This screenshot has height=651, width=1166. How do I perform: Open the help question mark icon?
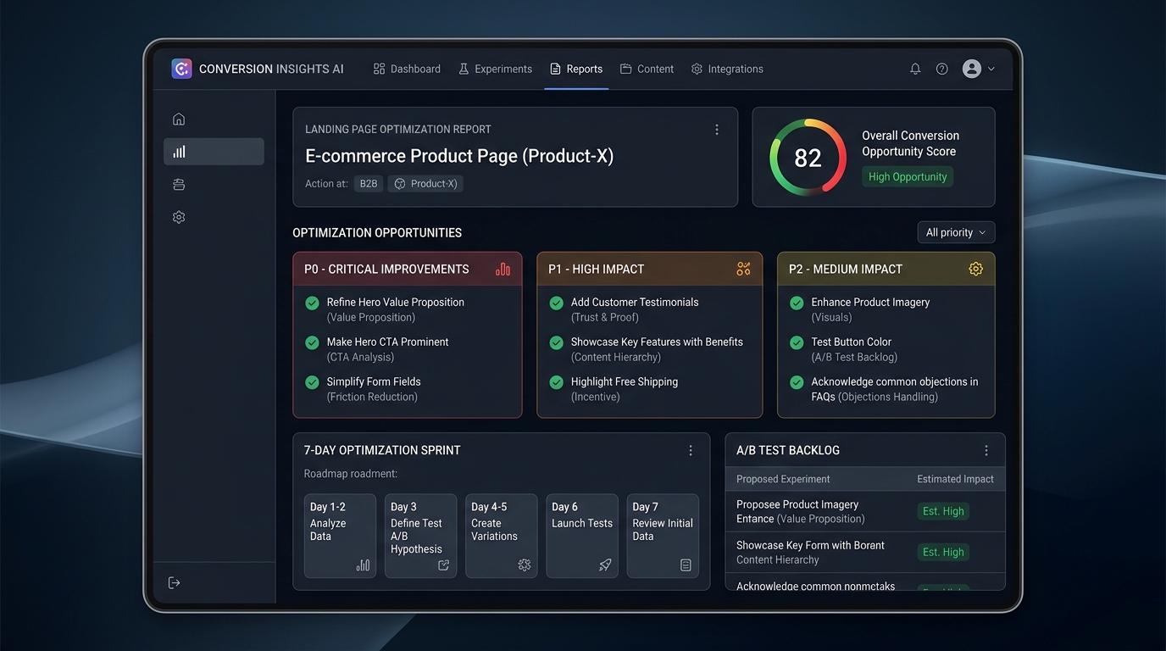(x=941, y=69)
